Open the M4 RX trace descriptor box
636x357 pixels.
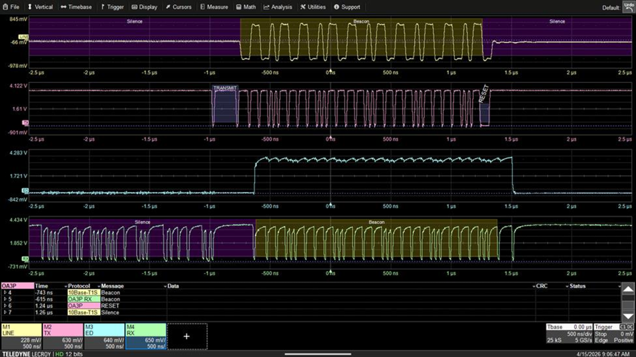coord(145,336)
